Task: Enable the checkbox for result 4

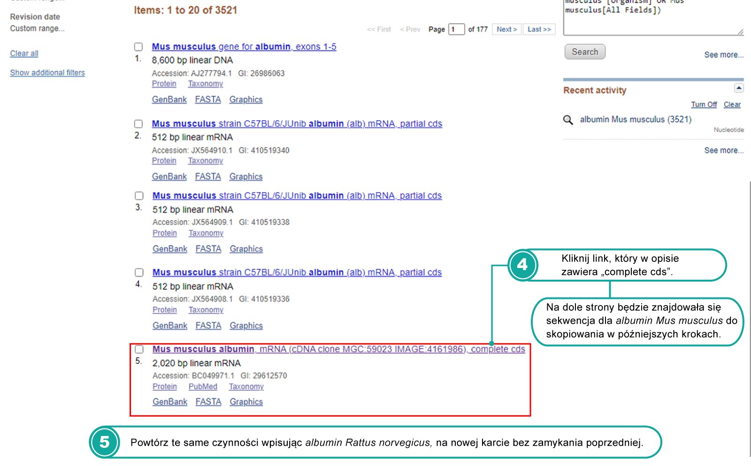Action: (x=139, y=273)
